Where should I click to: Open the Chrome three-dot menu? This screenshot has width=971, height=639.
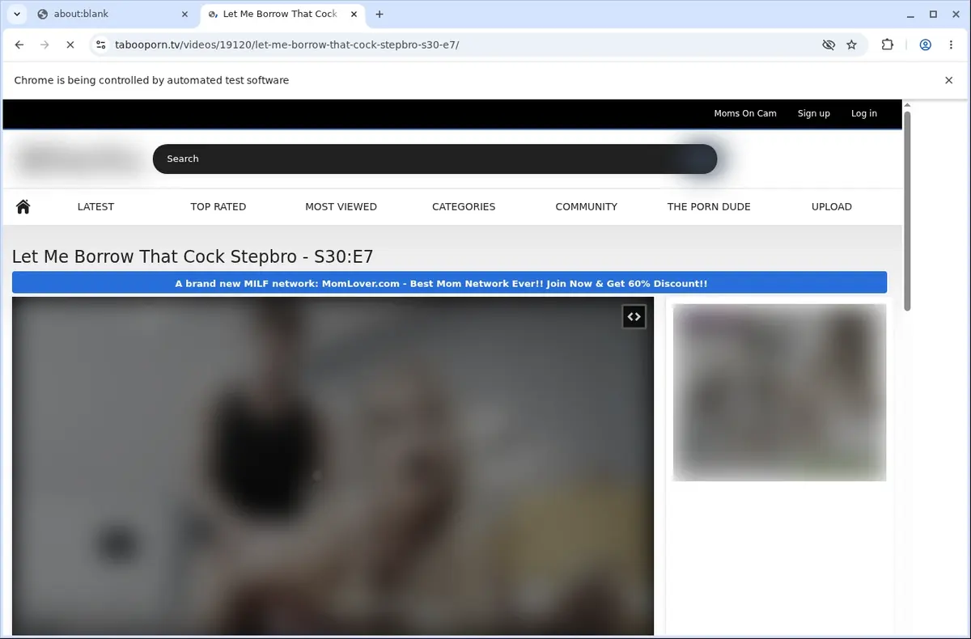[x=951, y=45]
